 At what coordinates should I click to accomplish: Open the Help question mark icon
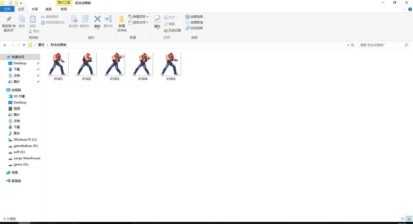point(410,9)
